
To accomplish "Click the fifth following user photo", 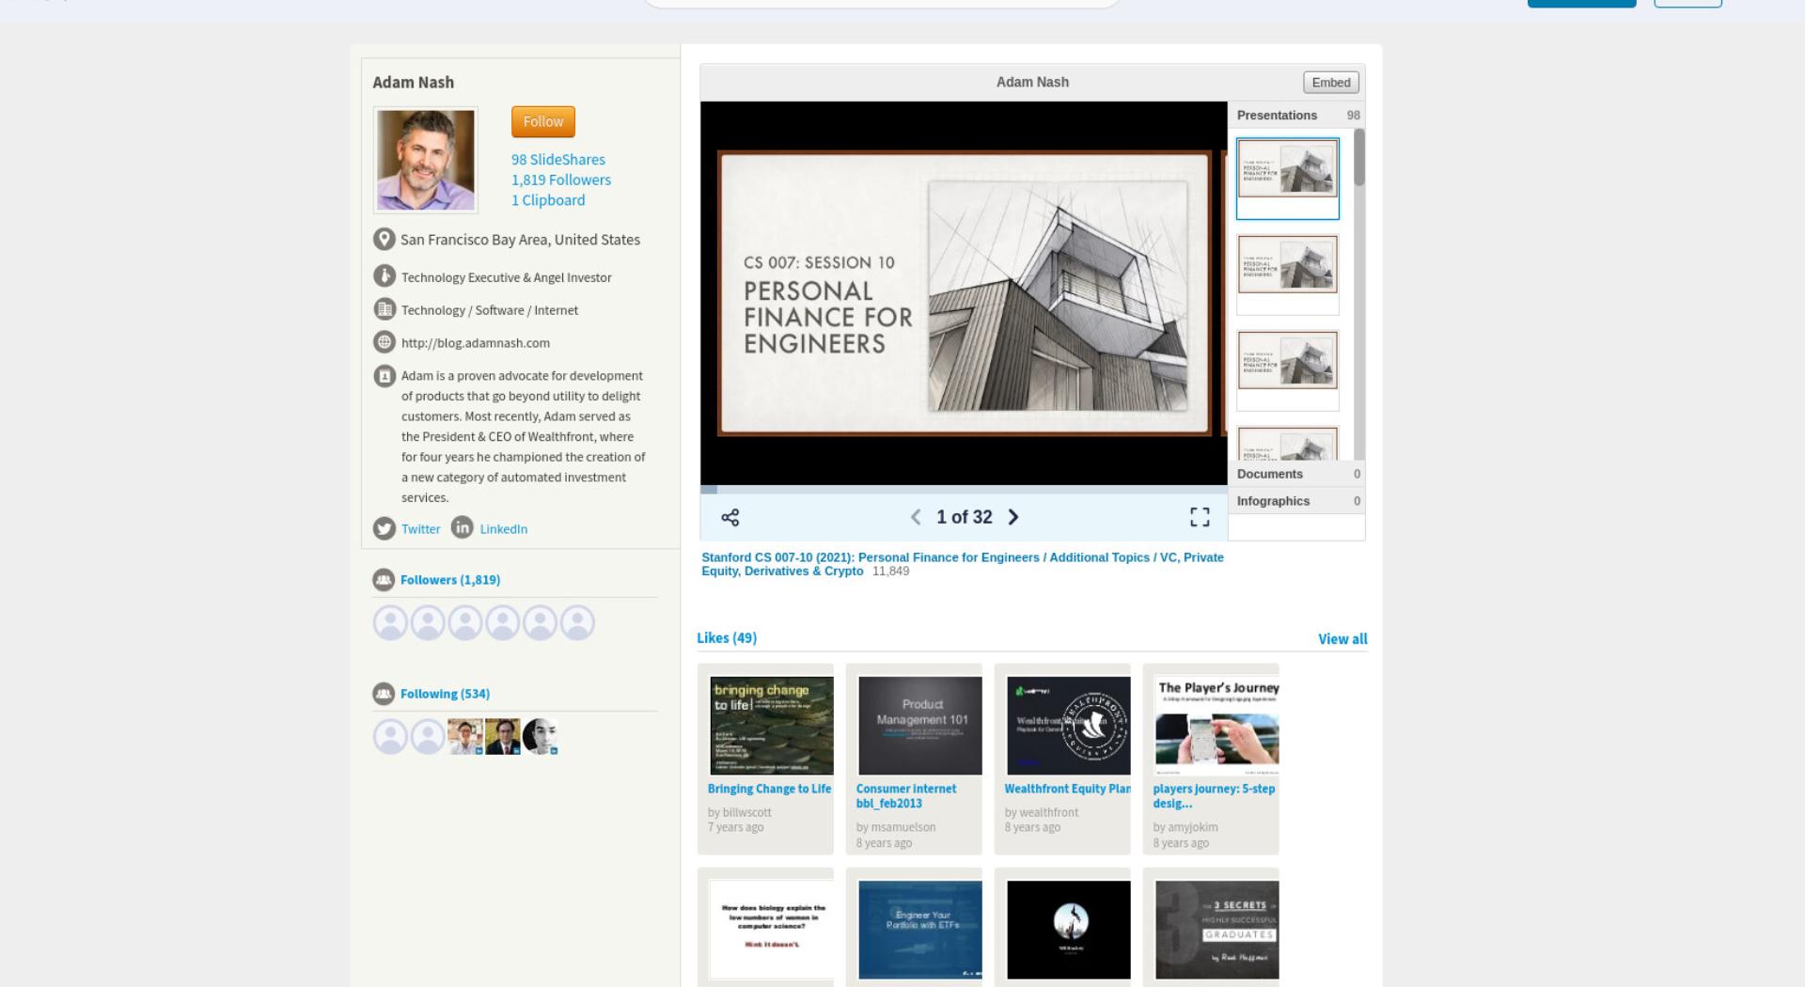I will click(x=541, y=737).
